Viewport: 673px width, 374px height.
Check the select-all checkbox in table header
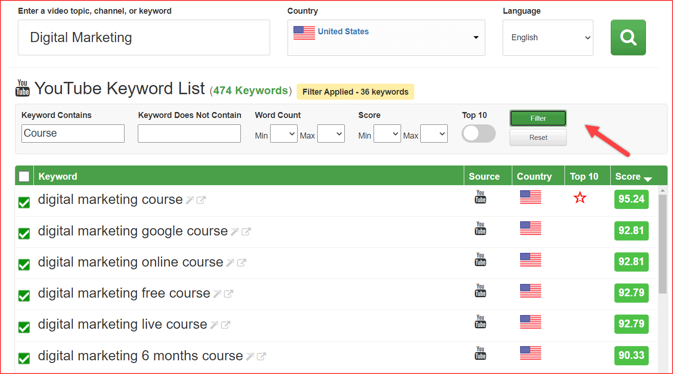point(24,176)
